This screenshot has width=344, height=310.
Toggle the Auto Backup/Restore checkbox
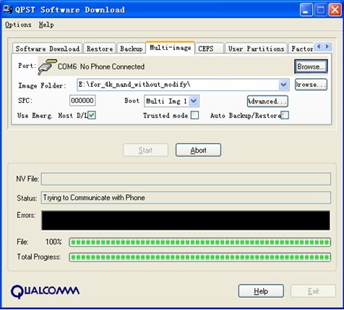[285, 115]
